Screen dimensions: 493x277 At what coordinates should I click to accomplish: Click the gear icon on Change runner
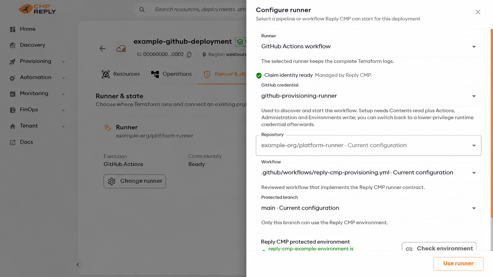pyautogui.click(x=111, y=181)
